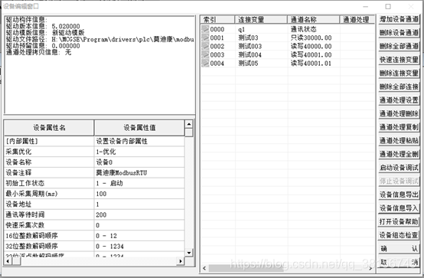Click the 增加设备通道 button
The image size is (424, 278).
tap(399, 19)
